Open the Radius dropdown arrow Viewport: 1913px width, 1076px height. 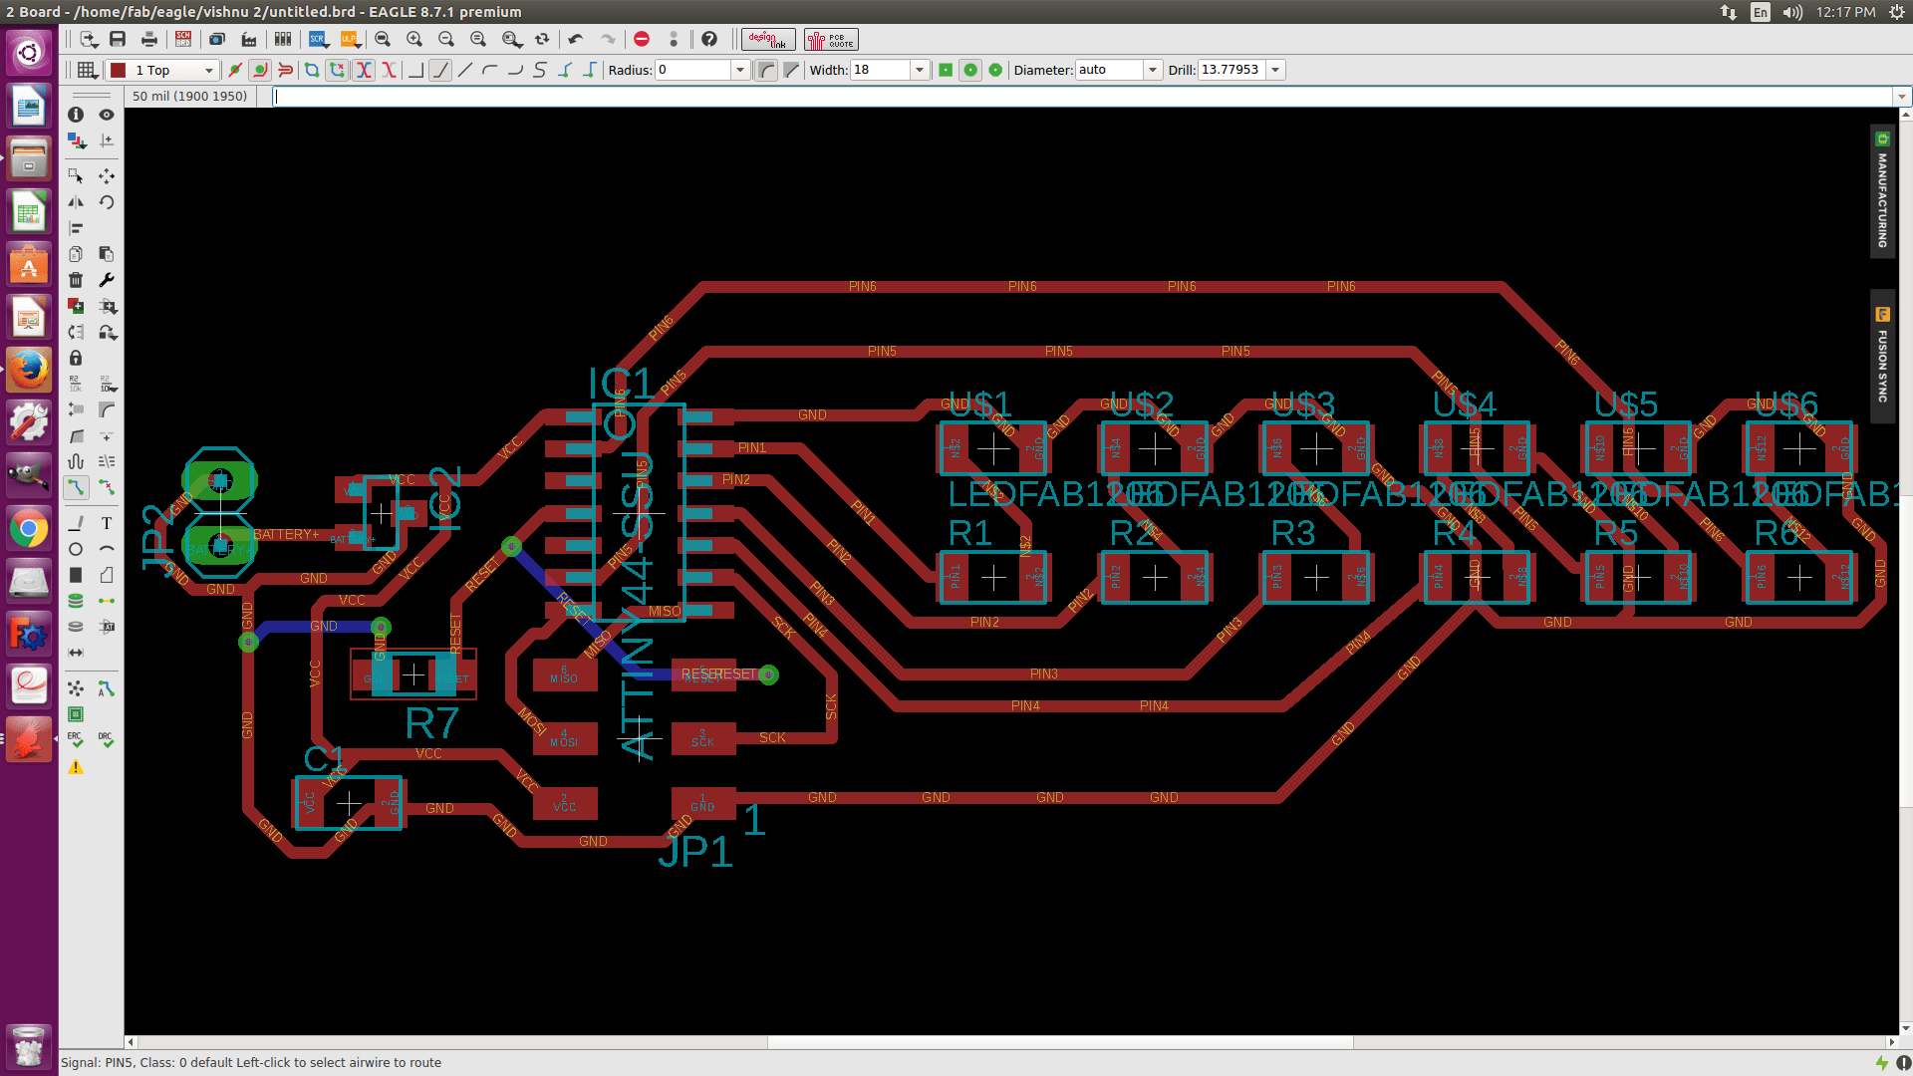coord(740,70)
